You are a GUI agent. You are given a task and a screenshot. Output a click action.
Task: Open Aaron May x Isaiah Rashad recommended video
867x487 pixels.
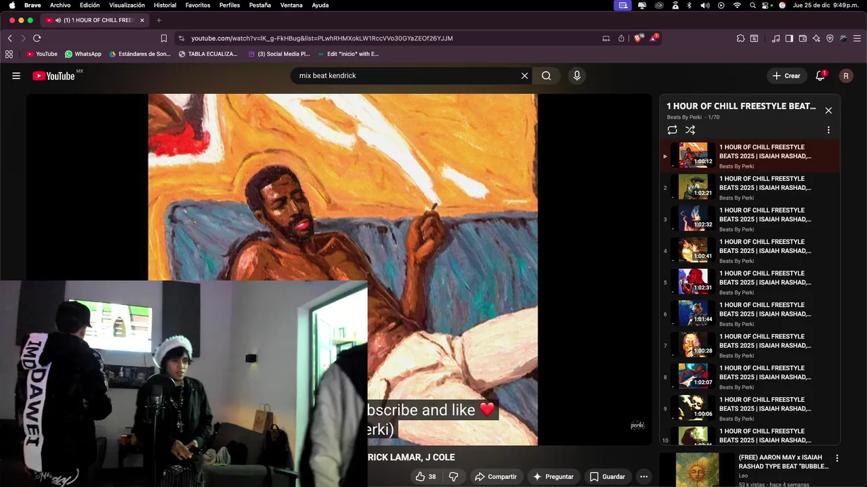pos(784,462)
